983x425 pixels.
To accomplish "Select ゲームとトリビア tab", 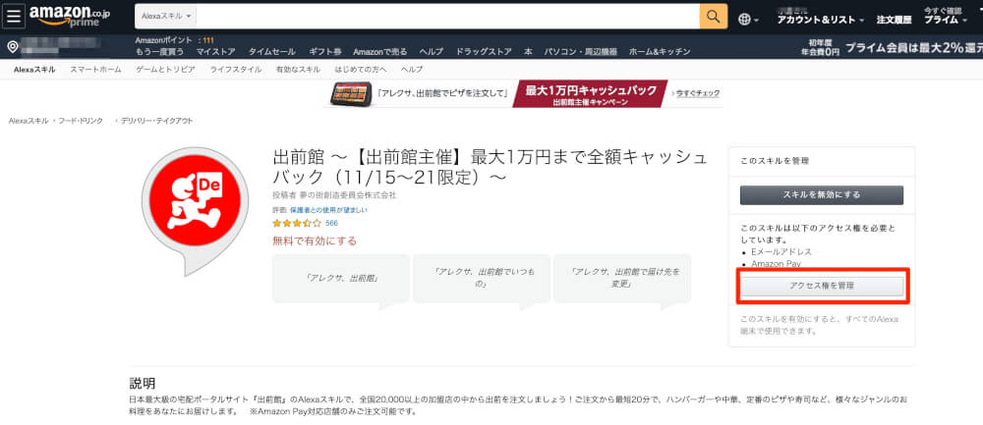I will (x=165, y=70).
